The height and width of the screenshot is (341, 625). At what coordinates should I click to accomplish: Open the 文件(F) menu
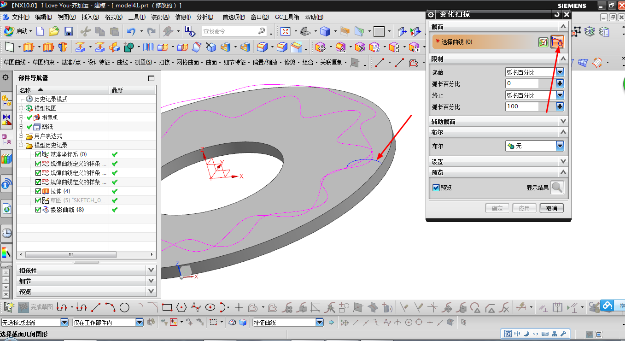(x=20, y=17)
